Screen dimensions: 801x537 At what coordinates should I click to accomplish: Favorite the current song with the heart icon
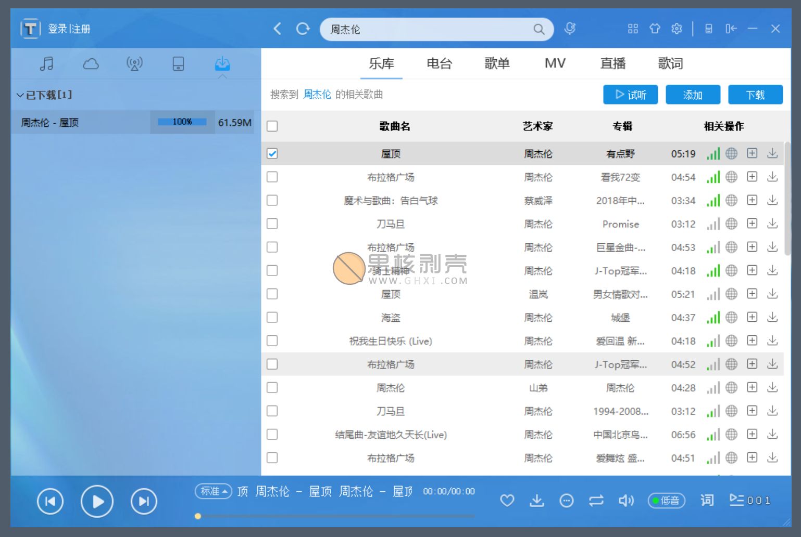pyautogui.click(x=507, y=501)
